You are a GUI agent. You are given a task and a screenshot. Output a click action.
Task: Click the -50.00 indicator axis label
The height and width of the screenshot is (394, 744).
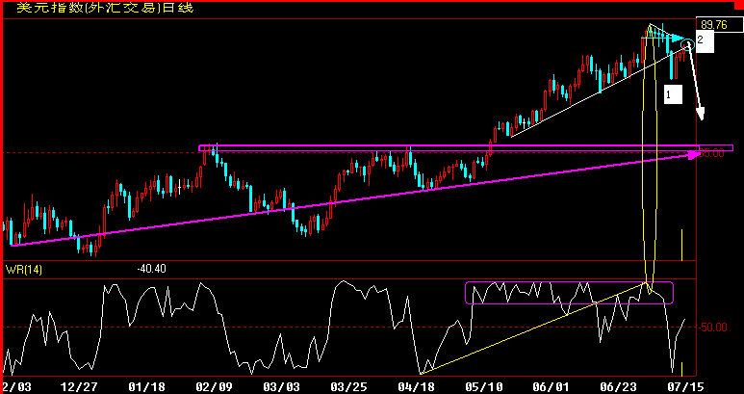[x=712, y=328]
